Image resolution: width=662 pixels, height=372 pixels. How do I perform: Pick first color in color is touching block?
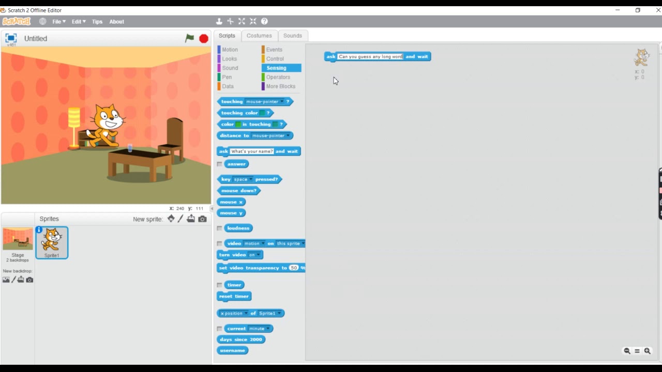coord(238,125)
